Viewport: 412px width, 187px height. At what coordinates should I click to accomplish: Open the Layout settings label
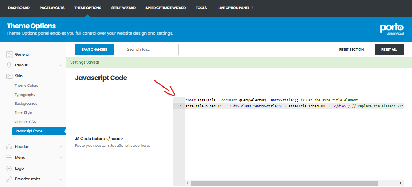(21, 65)
